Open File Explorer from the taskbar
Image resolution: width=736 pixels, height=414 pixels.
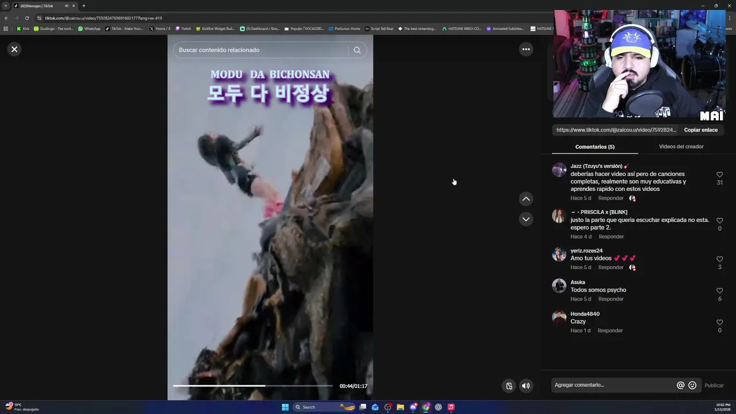(400, 407)
